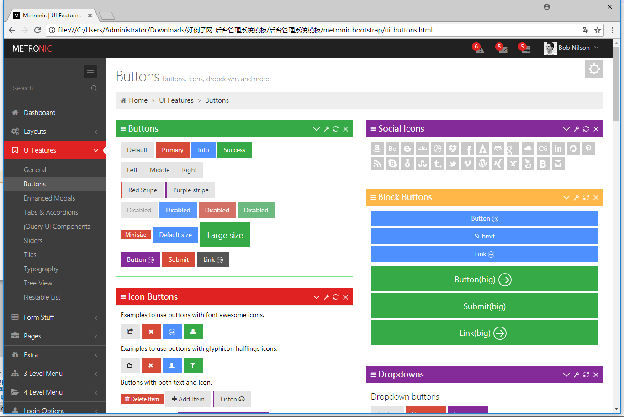The width and height of the screenshot is (624, 417).
Task: Click the Purple stripe button
Action: click(190, 190)
